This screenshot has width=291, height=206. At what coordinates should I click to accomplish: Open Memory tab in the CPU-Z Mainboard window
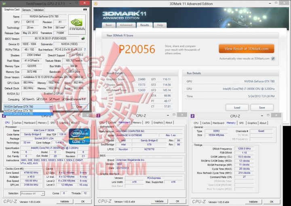pyautogui.click(x=137, y=122)
